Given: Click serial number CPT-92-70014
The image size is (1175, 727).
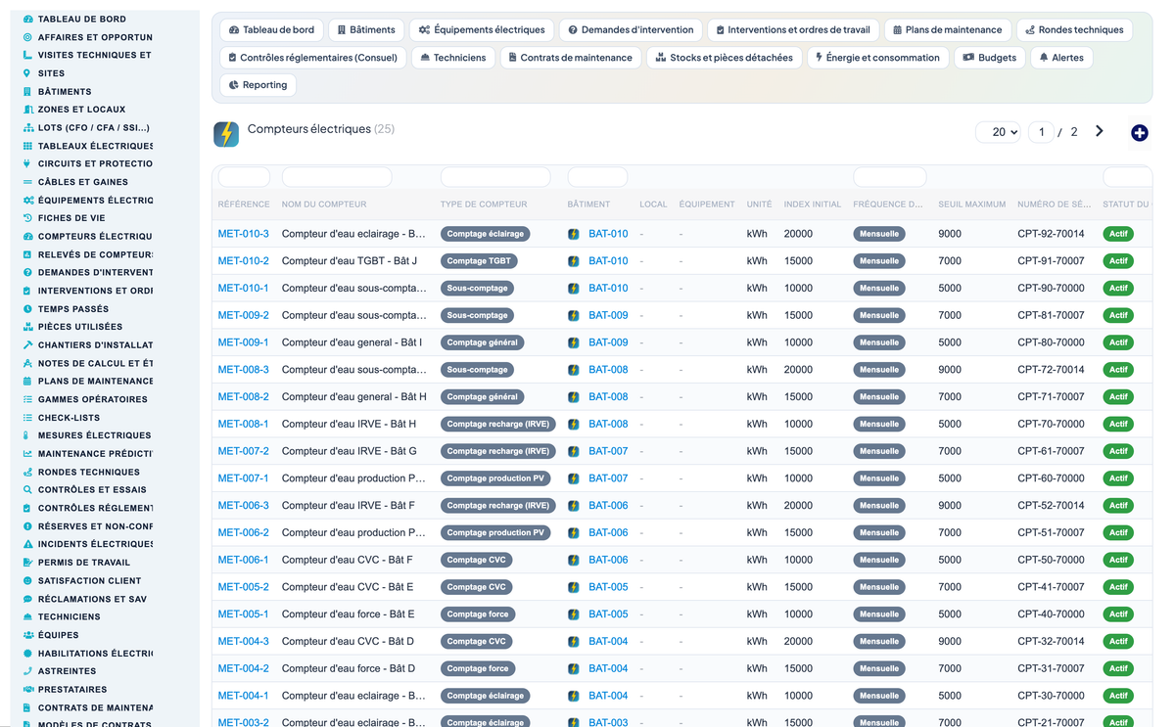Looking at the screenshot, I should pyautogui.click(x=1051, y=234).
